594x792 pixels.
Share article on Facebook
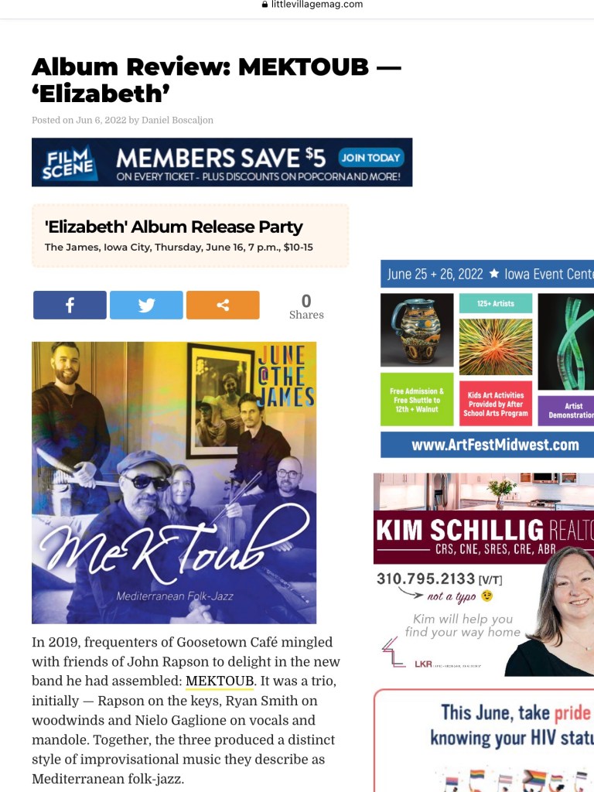[x=70, y=305]
